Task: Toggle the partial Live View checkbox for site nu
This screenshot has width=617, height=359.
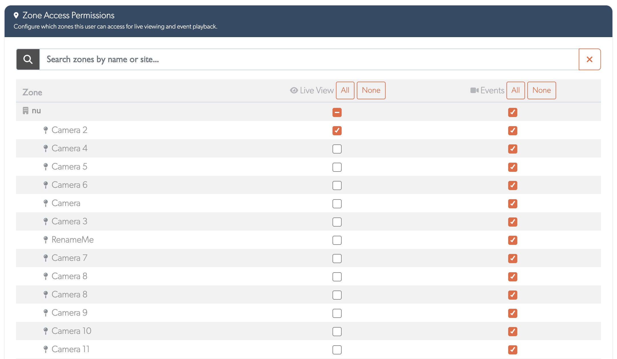Action: [x=337, y=112]
